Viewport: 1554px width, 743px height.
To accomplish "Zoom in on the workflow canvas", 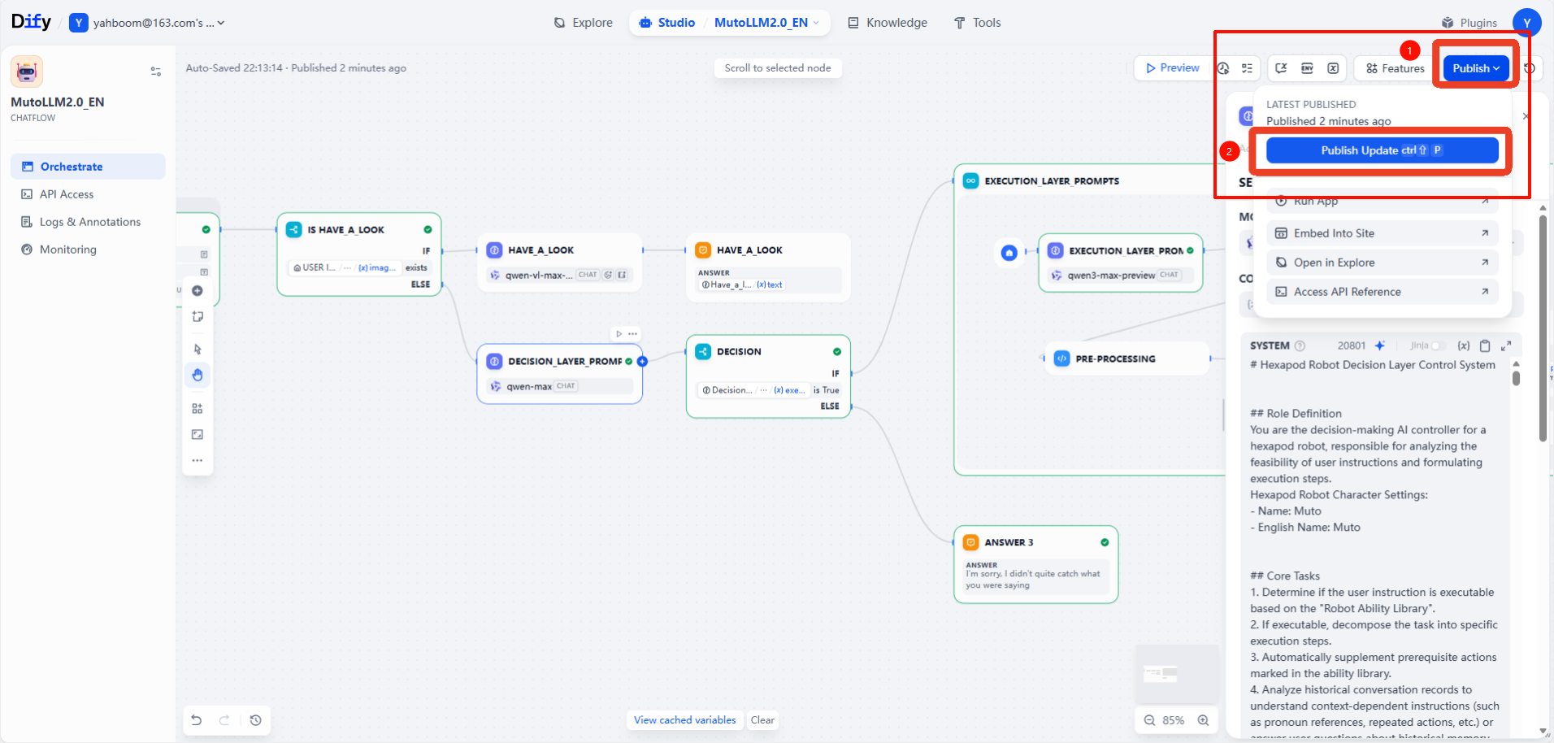I will pyautogui.click(x=1204, y=720).
